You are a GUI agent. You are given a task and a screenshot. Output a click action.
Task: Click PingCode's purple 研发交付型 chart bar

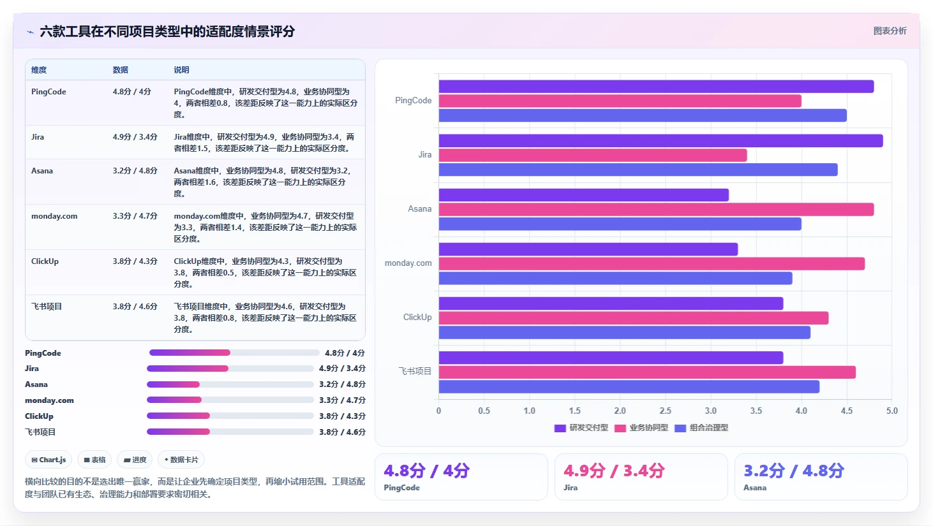656,87
